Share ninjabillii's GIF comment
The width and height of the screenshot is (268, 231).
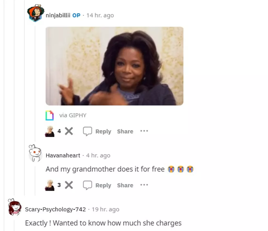pyautogui.click(x=125, y=131)
